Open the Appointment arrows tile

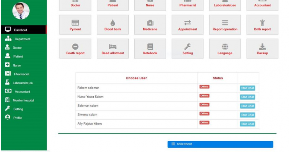pyautogui.click(x=187, y=25)
